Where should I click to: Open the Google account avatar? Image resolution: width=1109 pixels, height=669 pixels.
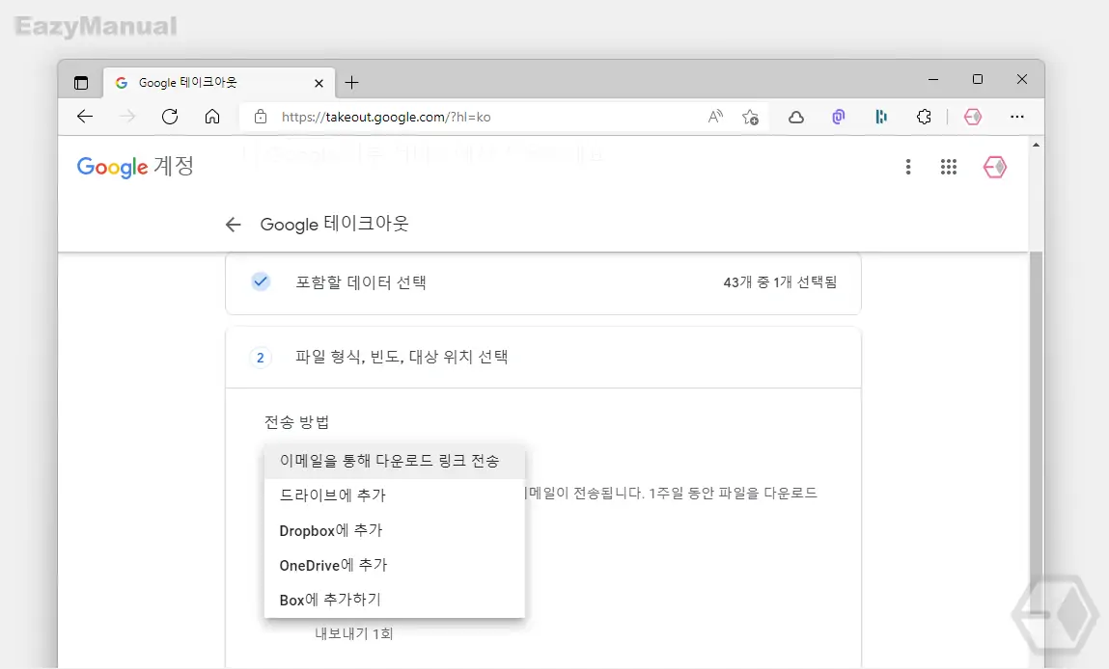pos(994,167)
